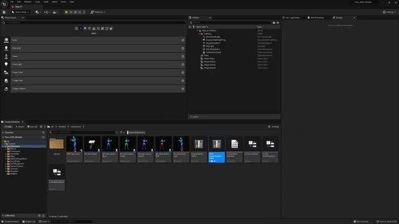Open the quick add content dropdown

click(x=38, y=12)
